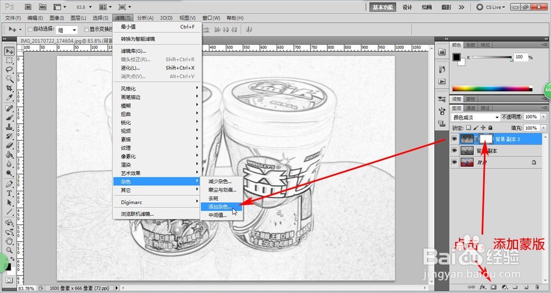Screen dimensions: 551x293
Task: Select the History Brush tool
Action: pos(9,136)
